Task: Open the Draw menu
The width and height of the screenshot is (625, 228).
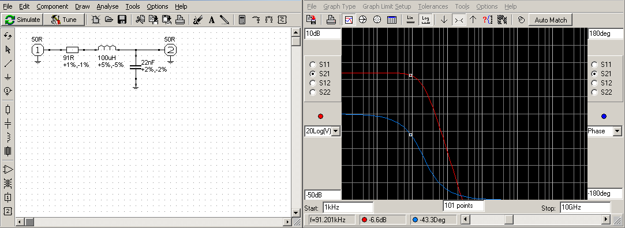Action: tap(83, 6)
